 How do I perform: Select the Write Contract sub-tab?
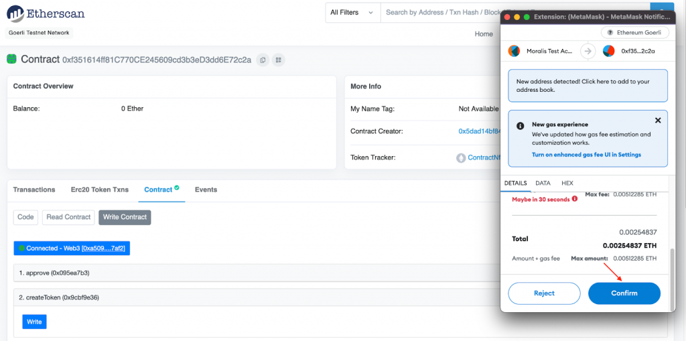point(125,217)
